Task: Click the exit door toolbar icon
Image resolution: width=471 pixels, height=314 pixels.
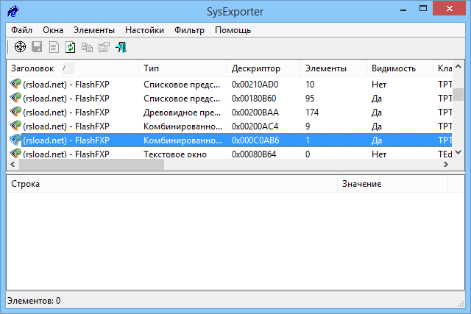Action: pyautogui.click(x=121, y=47)
